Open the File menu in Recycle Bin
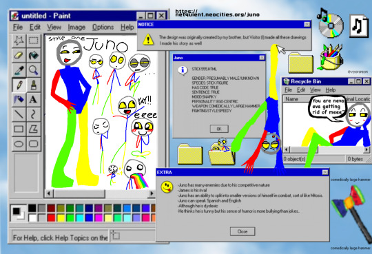 coord(288,90)
